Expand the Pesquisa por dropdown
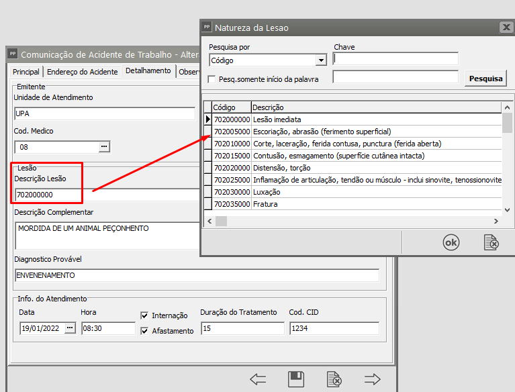 click(321, 60)
